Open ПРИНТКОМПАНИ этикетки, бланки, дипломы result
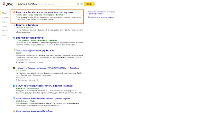This screenshot has width=214, height=113. pos(47,68)
